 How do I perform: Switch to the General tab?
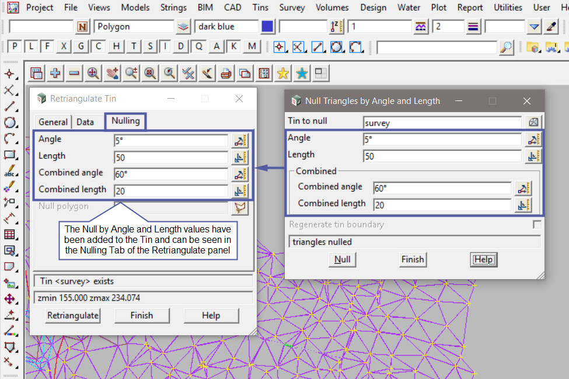[x=53, y=122]
